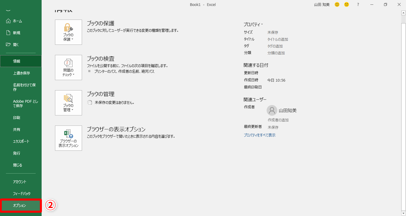The image size is (406, 216).
Task: Open the アカウント (Account) page
Action: (x=21, y=182)
